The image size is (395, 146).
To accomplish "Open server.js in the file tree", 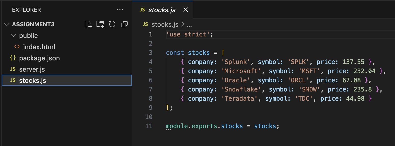I will (32, 69).
